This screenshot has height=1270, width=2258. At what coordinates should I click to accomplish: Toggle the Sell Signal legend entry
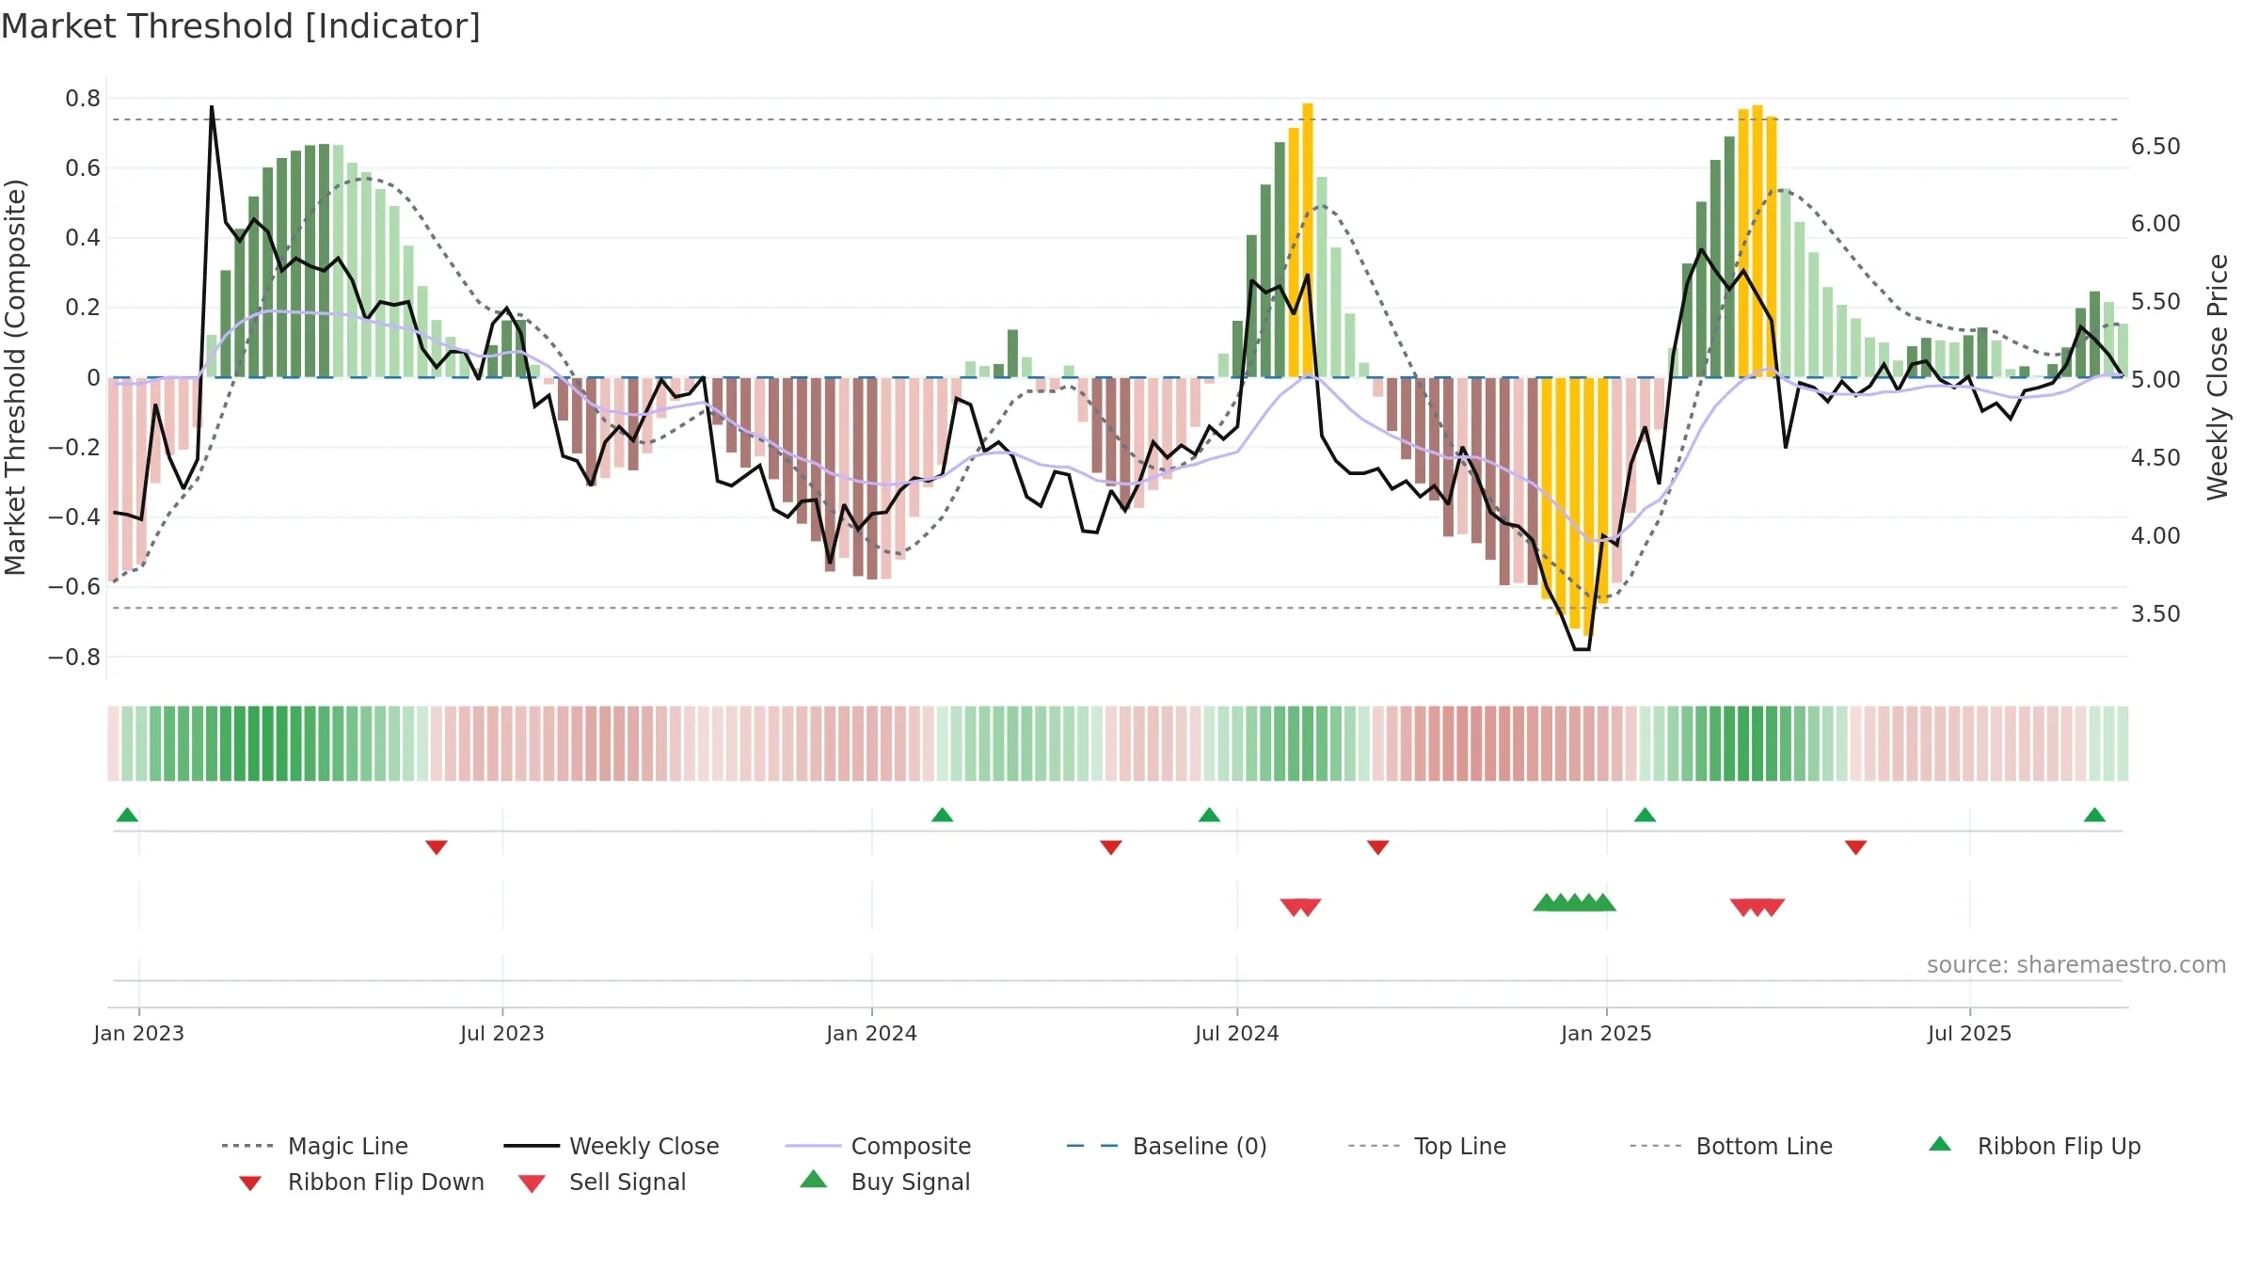[602, 1182]
